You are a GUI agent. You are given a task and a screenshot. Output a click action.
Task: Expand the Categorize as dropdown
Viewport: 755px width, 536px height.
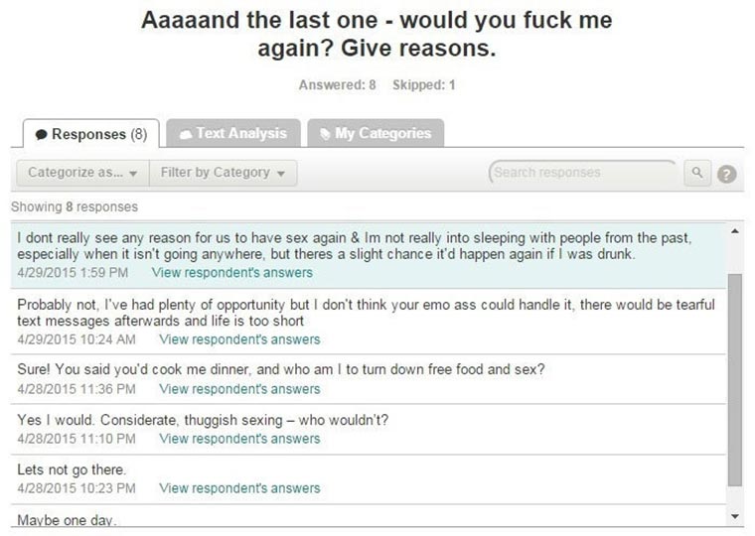point(82,173)
